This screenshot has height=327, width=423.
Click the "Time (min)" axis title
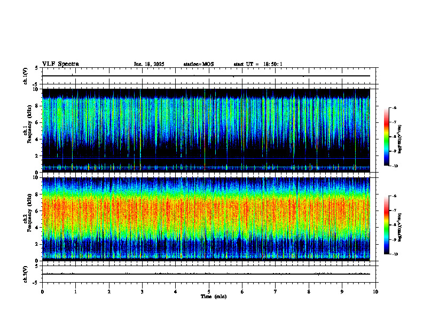tap(214, 297)
